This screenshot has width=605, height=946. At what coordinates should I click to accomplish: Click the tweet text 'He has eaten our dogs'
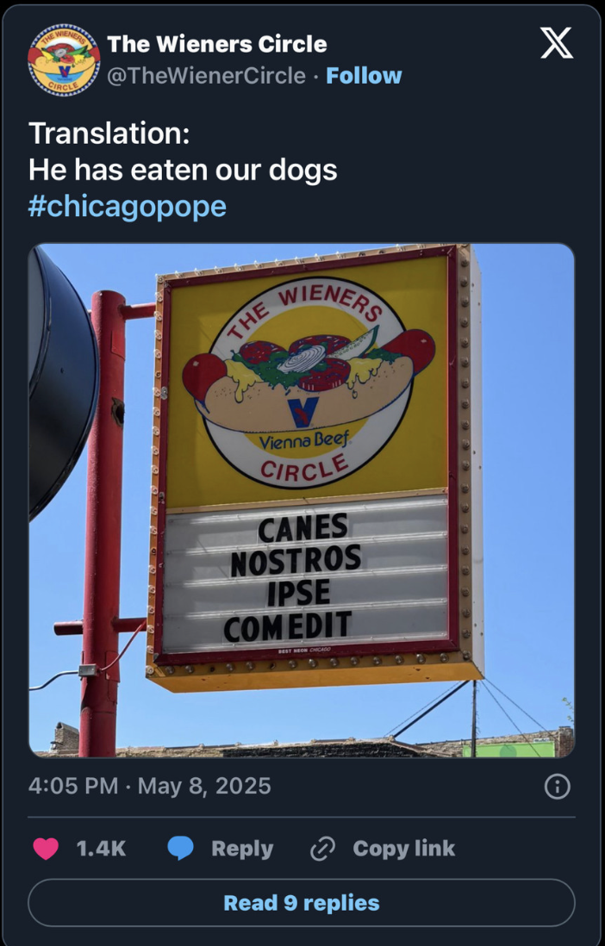183,171
